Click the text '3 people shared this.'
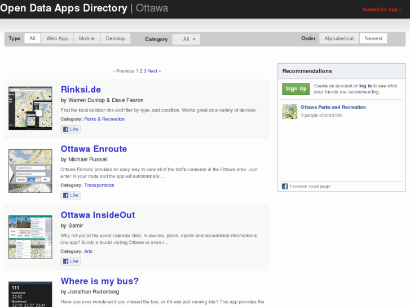The height and width of the screenshot is (307, 410). pos(322,115)
